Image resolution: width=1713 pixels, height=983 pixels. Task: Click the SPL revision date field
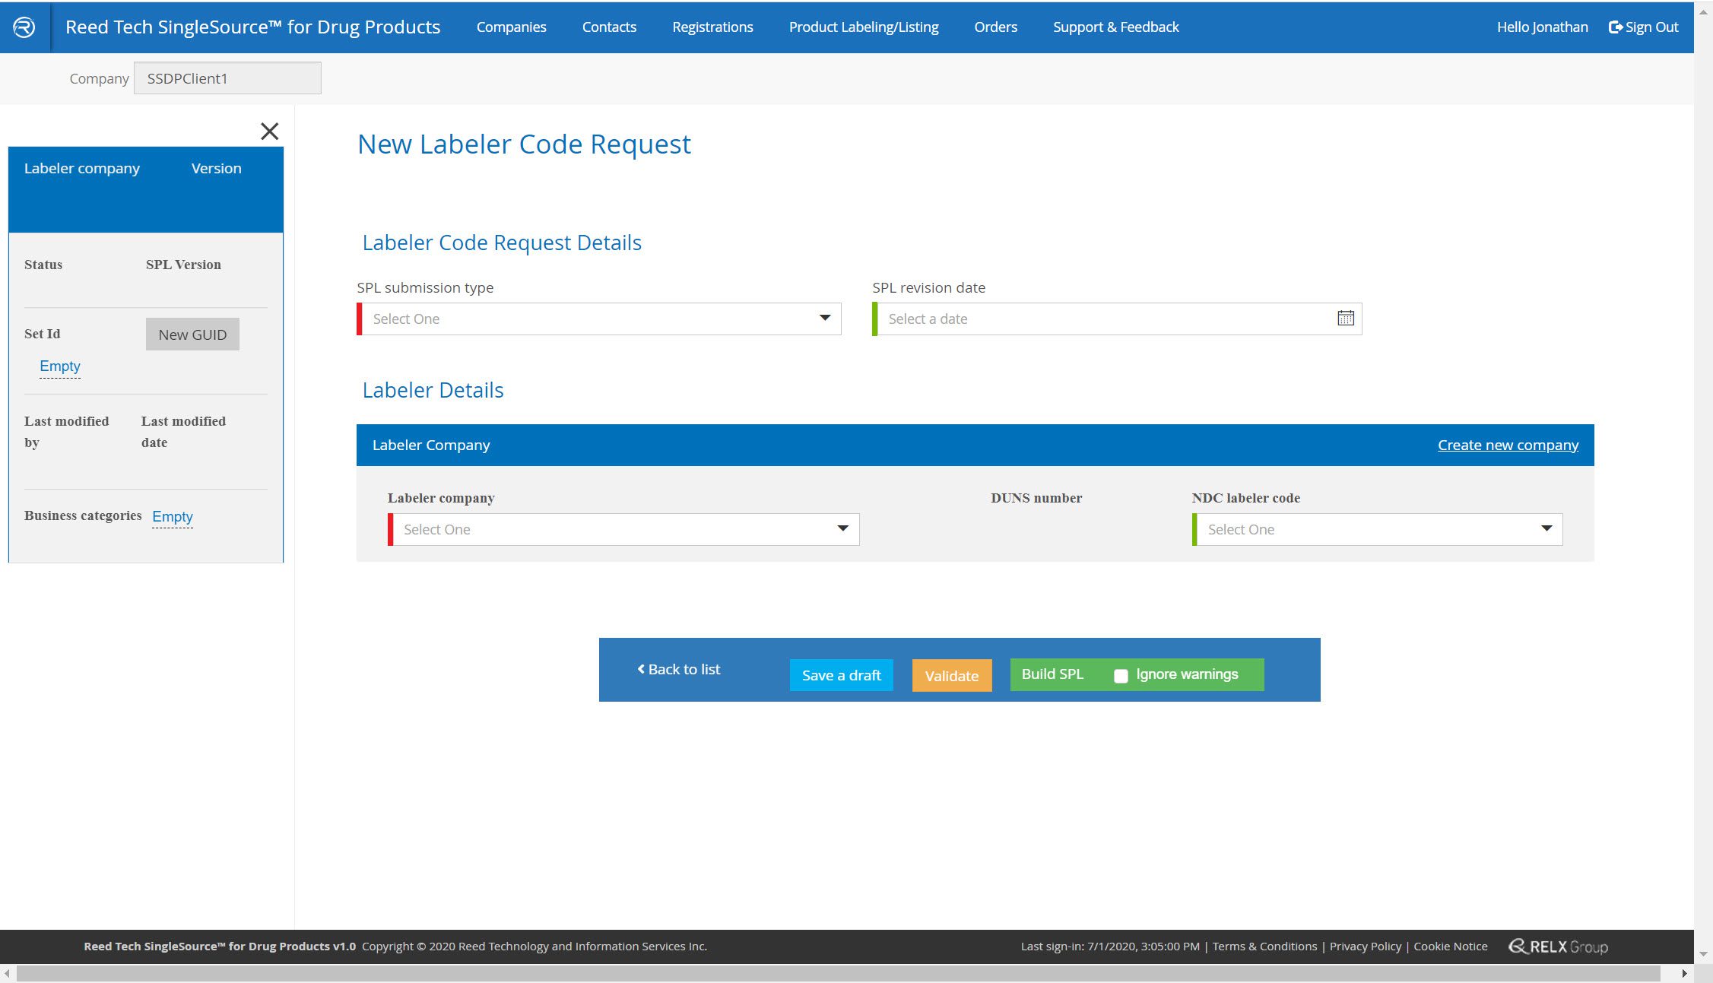(x=1117, y=319)
